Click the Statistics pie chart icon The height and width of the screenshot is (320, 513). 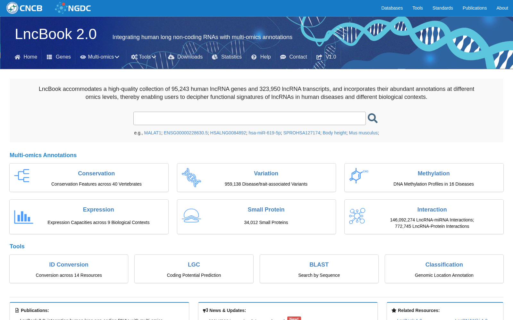coord(215,57)
